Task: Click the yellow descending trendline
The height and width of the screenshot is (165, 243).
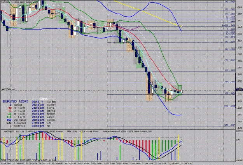Action: [148, 14]
